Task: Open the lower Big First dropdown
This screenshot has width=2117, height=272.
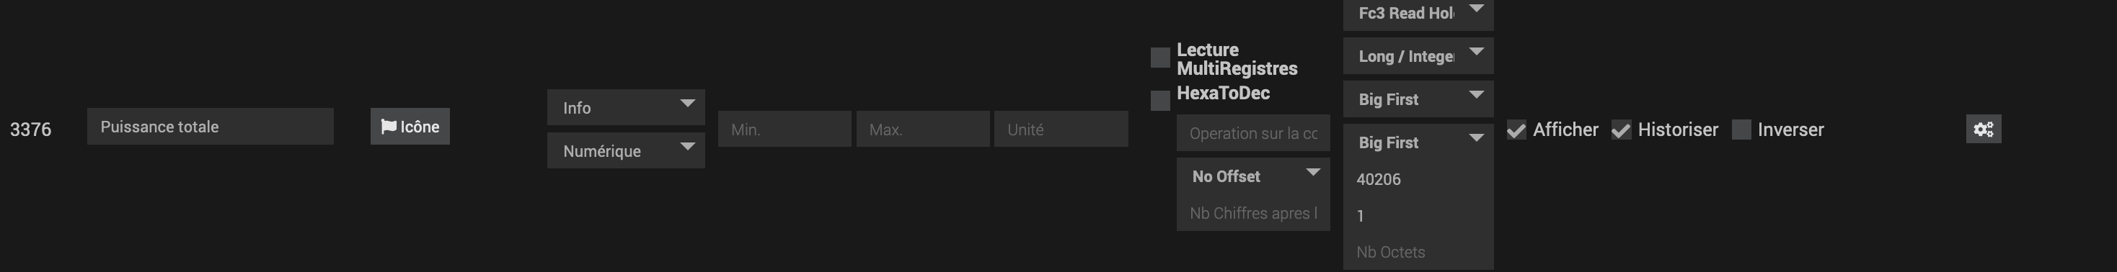Action: [1418, 142]
